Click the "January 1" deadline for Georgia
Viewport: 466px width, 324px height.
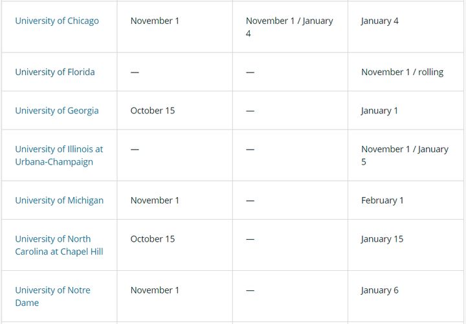point(379,110)
